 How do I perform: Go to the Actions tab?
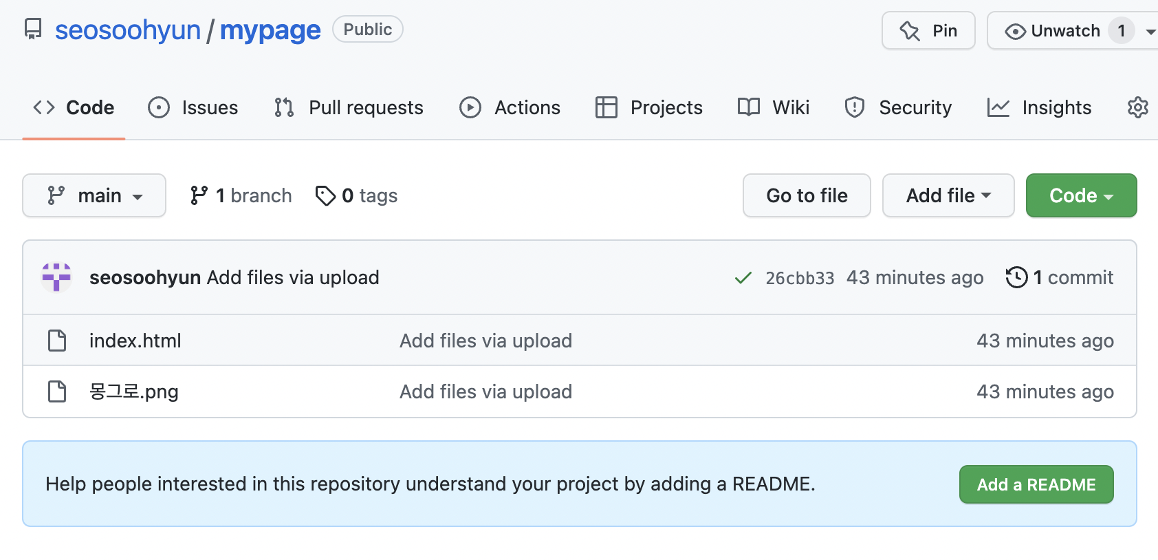pyautogui.click(x=510, y=107)
